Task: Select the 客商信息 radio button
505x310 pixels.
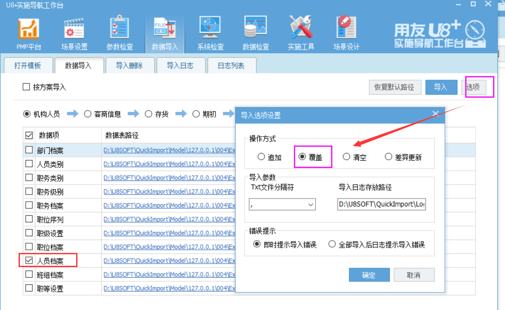Action: point(87,114)
